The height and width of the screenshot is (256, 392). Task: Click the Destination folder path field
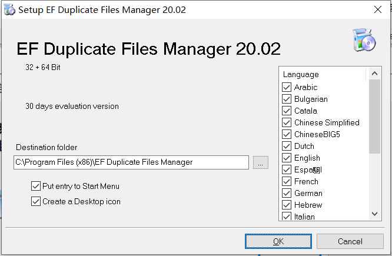pos(131,162)
